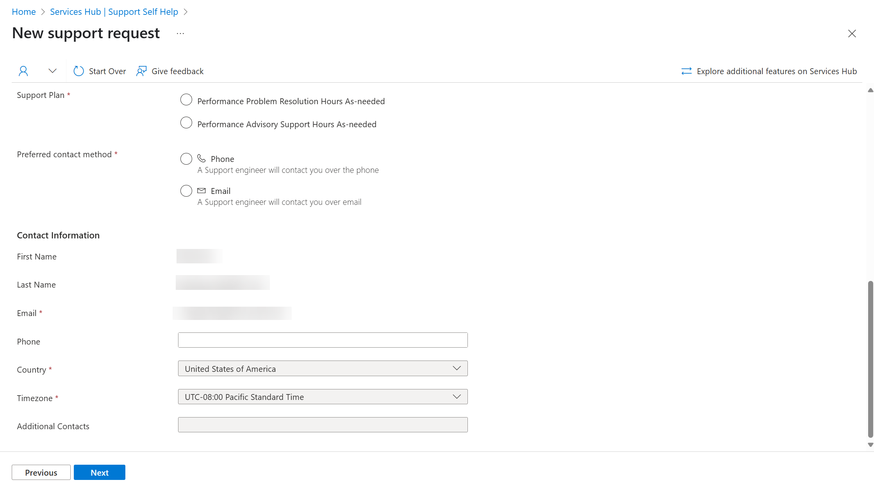Click the Phone input field
Image resolution: width=874 pixels, height=485 pixels.
click(323, 339)
